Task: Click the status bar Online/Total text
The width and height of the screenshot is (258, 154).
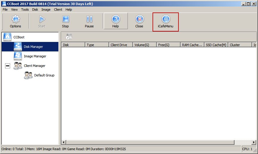Action: (64, 149)
